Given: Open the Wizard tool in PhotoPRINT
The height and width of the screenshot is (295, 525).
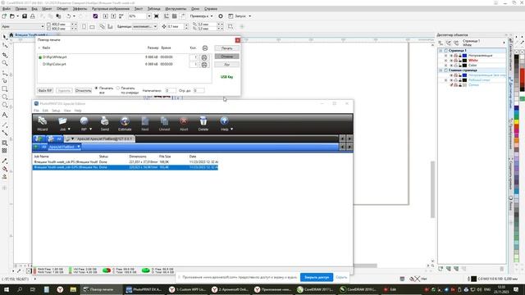Looking at the screenshot, I should click(42, 124).
